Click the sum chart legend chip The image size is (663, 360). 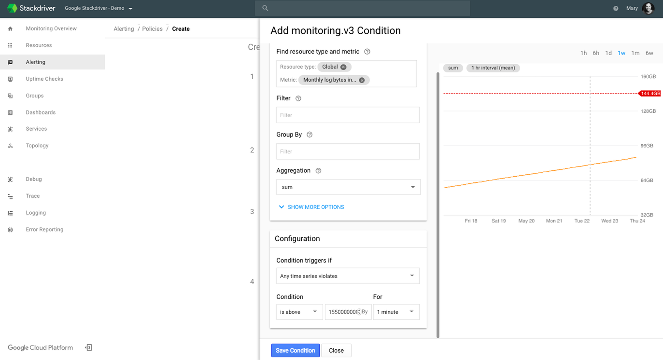[x=453, y=68]
